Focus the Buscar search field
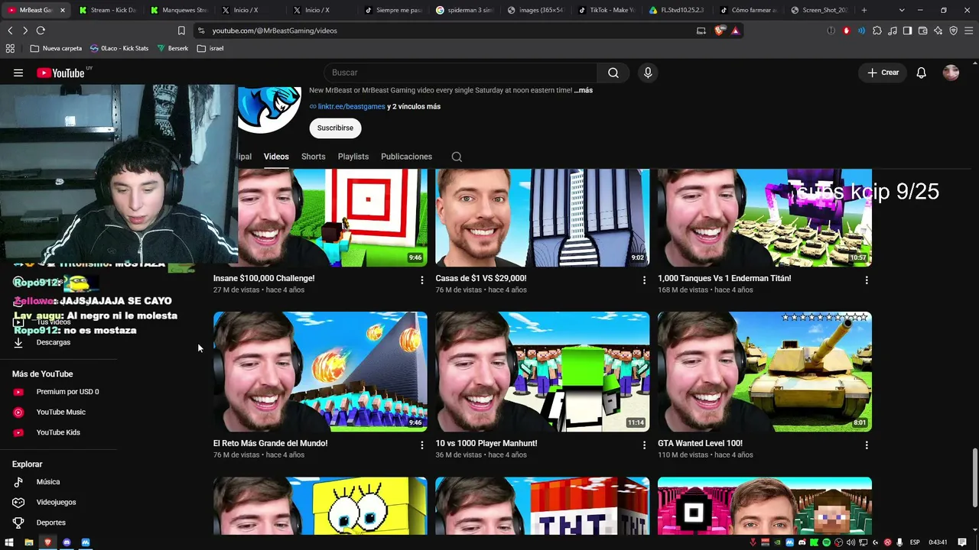 pyautogui.click(x=459, y=73)
